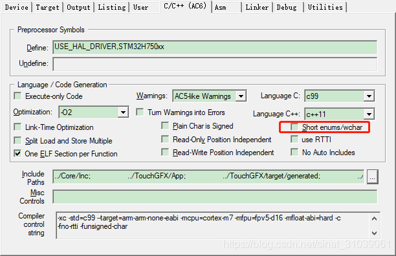Select the C/C++ (AC6) tab
The width and height of the screenshot is (396, 256).
pyautogui.click(x=185, y=6)
